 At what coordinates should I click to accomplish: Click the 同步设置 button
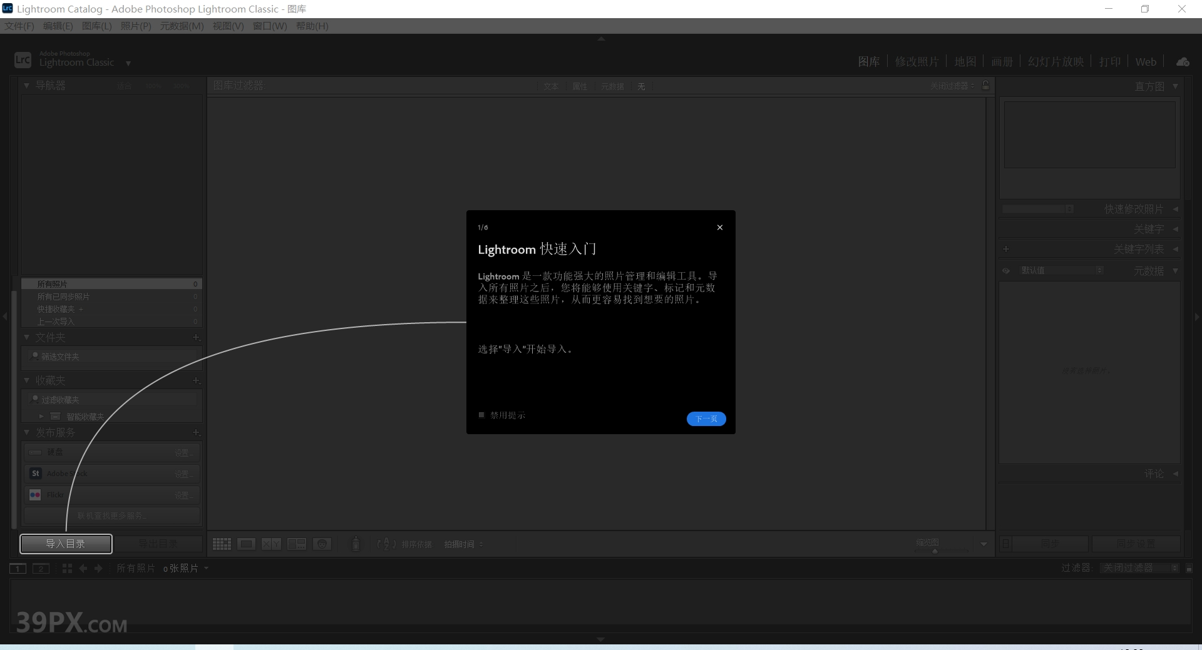tap(1136, 544)
